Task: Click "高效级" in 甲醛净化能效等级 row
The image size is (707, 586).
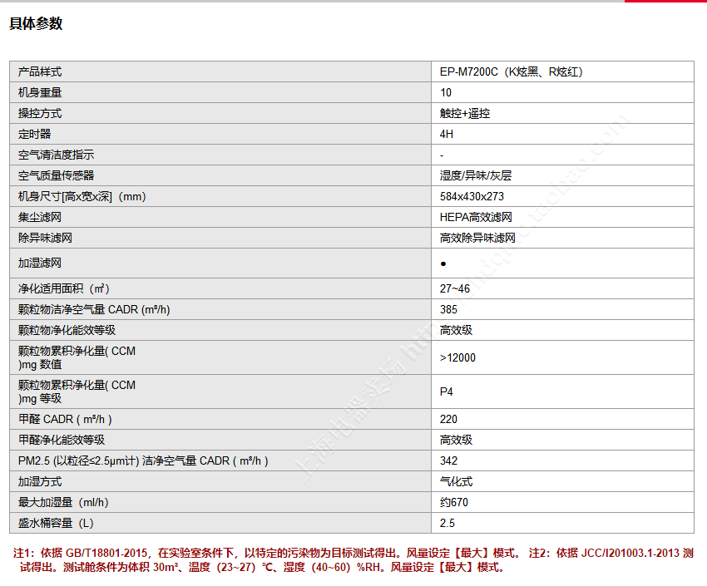Action: click(x=456, y=440)
